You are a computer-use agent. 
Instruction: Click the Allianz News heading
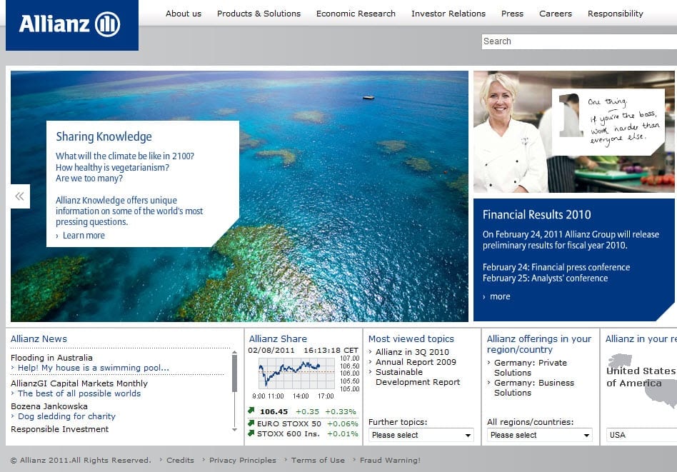[x=39, y=339]
